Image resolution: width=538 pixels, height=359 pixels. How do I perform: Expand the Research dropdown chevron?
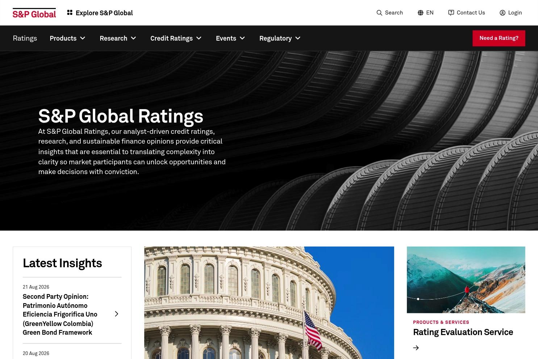pos(133,38)
